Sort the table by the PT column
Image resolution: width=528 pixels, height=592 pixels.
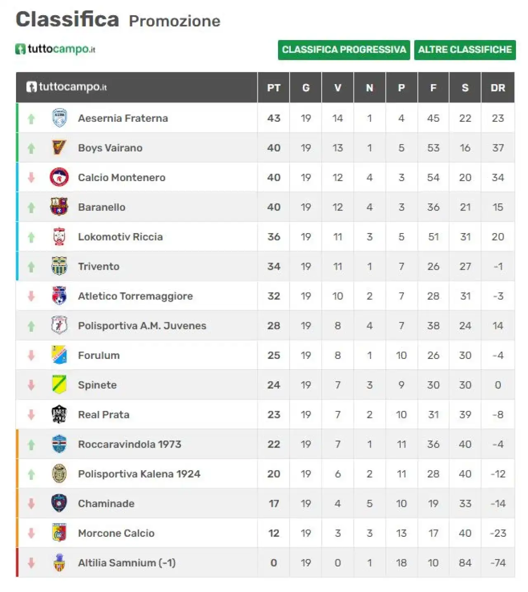273,88
